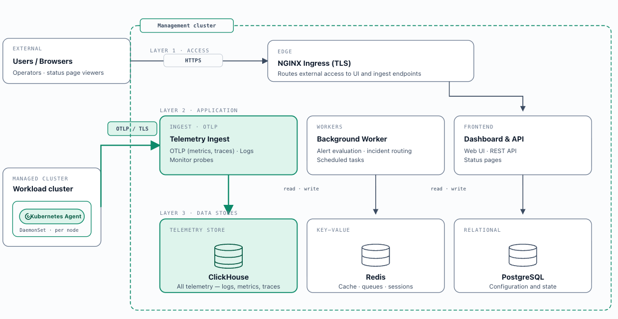Select the Telemetry Ingest card
Viewport: 618px width, 319px height.
tap(228, 145)
